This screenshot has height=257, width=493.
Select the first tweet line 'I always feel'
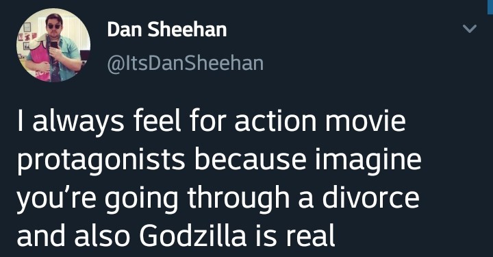click(x=99, y=122)
